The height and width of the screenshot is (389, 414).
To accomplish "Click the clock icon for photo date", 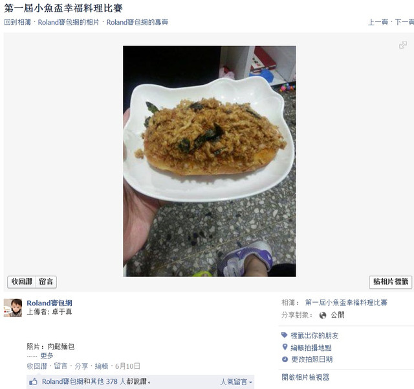I will pos(285,359).
